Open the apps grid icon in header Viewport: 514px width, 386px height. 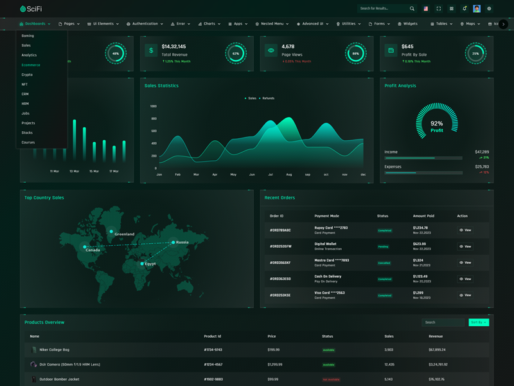(x=452, y=9)
